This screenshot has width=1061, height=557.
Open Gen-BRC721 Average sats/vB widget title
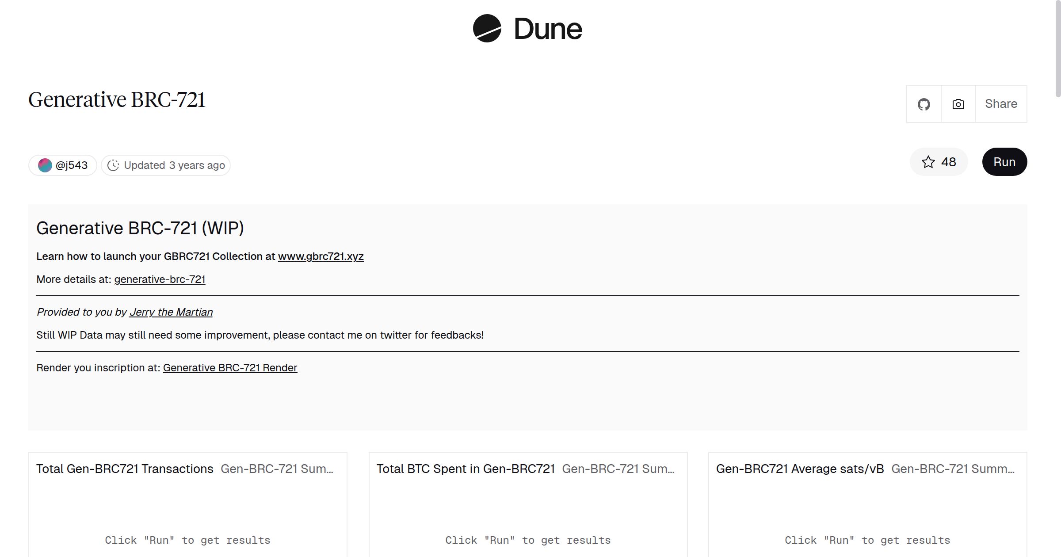tap(800, 469)
